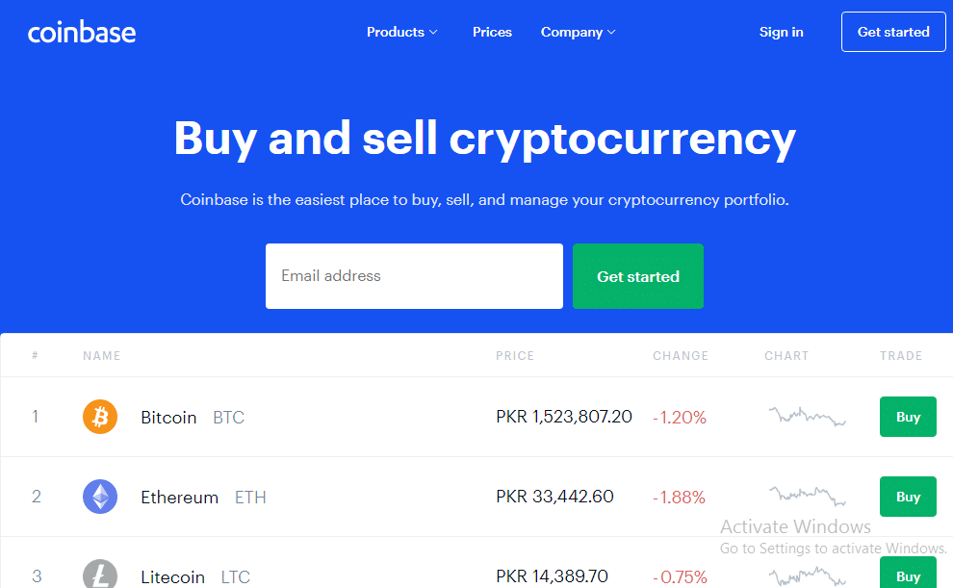
Task: Buy Bitcoin using its Buy button
Action: tap(908, 417)
